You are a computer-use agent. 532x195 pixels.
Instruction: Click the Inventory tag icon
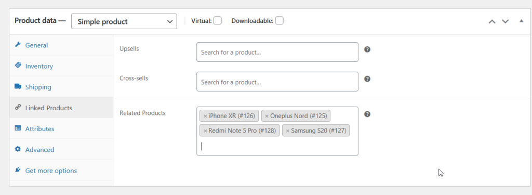click(x=18, y=65)
